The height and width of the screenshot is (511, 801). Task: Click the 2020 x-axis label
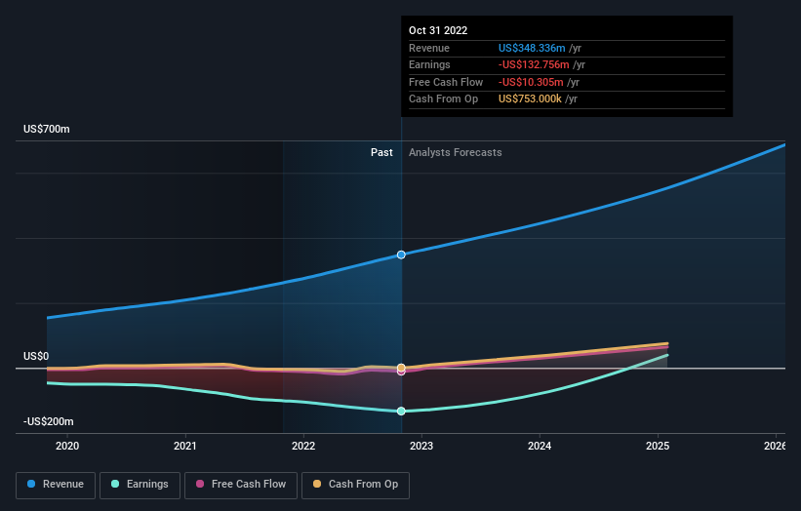[x=67, y=446]
